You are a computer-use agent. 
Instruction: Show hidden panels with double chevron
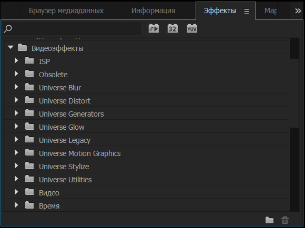coord(298,11)
